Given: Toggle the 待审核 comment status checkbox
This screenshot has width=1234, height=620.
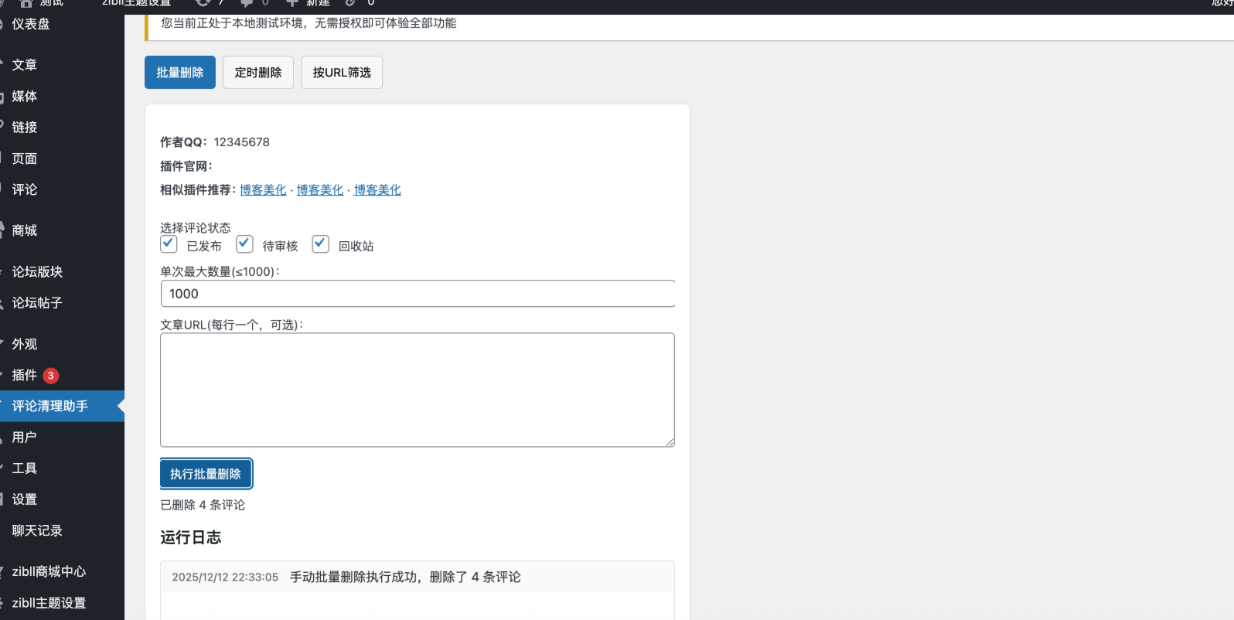Looking at the screenshot, I should point(244,244).
